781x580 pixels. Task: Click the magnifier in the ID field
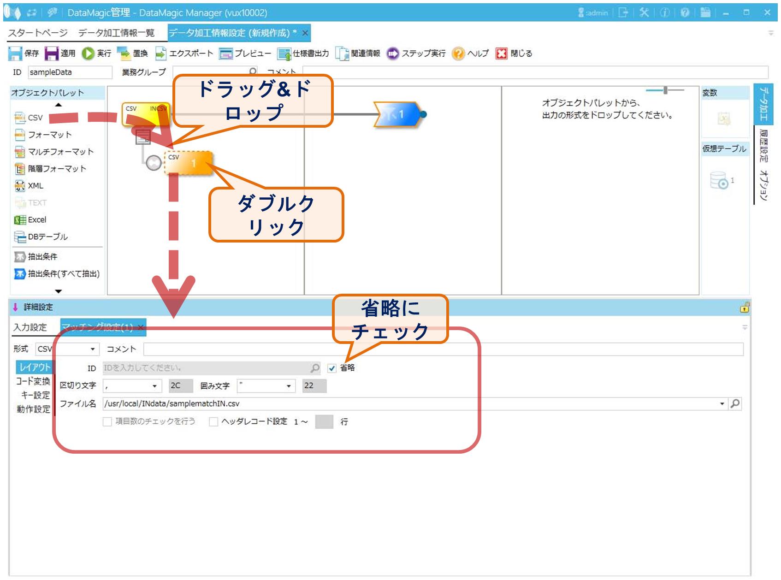(315, 368)
